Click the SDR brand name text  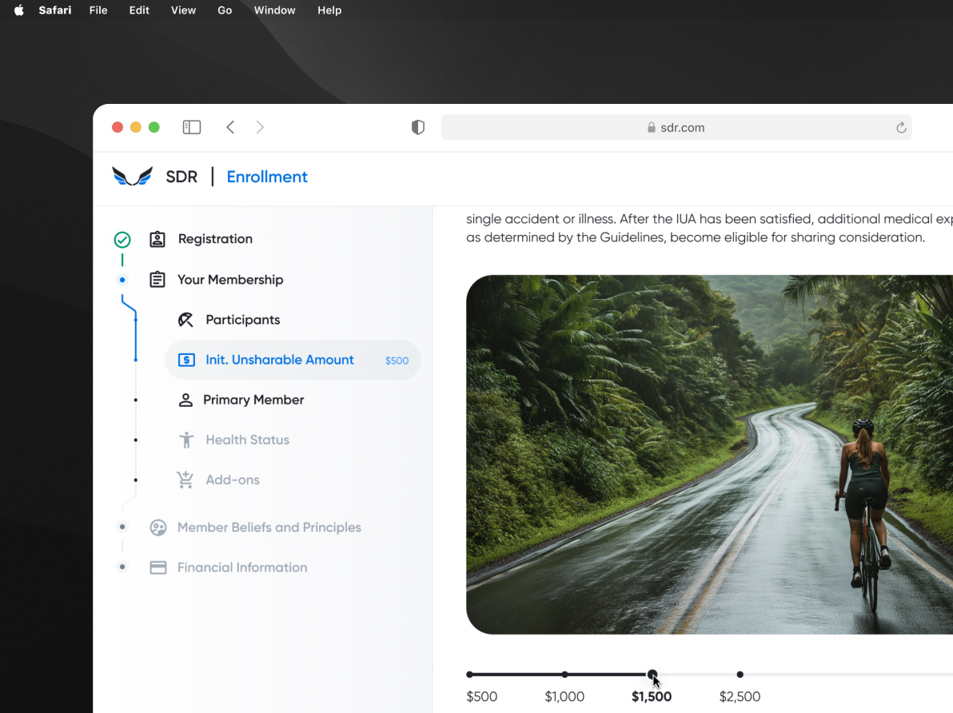pyautogui.click(x=181, y=177)
